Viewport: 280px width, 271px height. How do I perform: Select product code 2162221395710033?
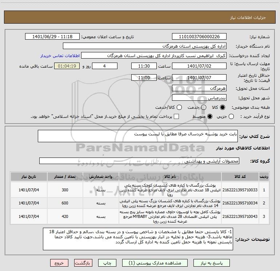240,190
